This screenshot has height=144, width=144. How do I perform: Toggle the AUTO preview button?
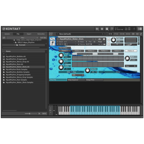coord(44,113)
